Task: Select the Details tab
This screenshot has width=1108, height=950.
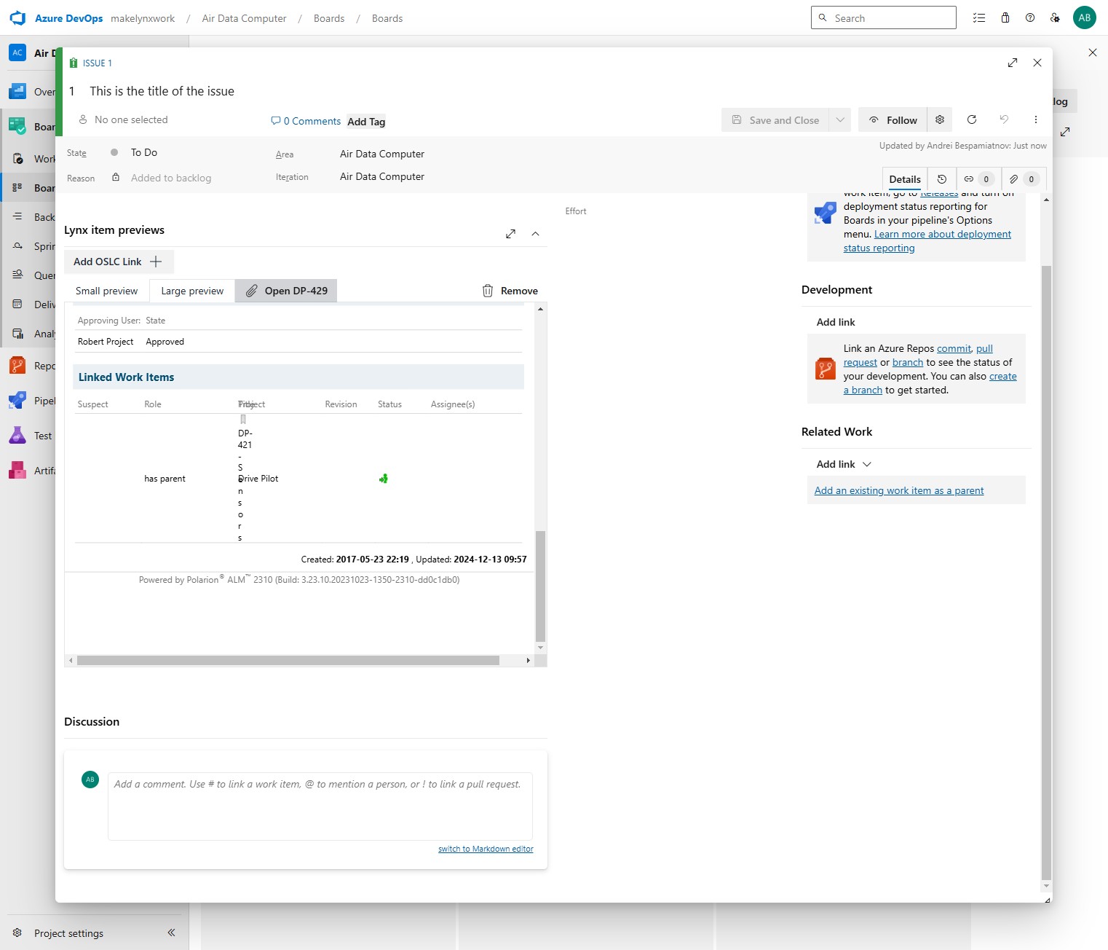Action: point(905,179)
